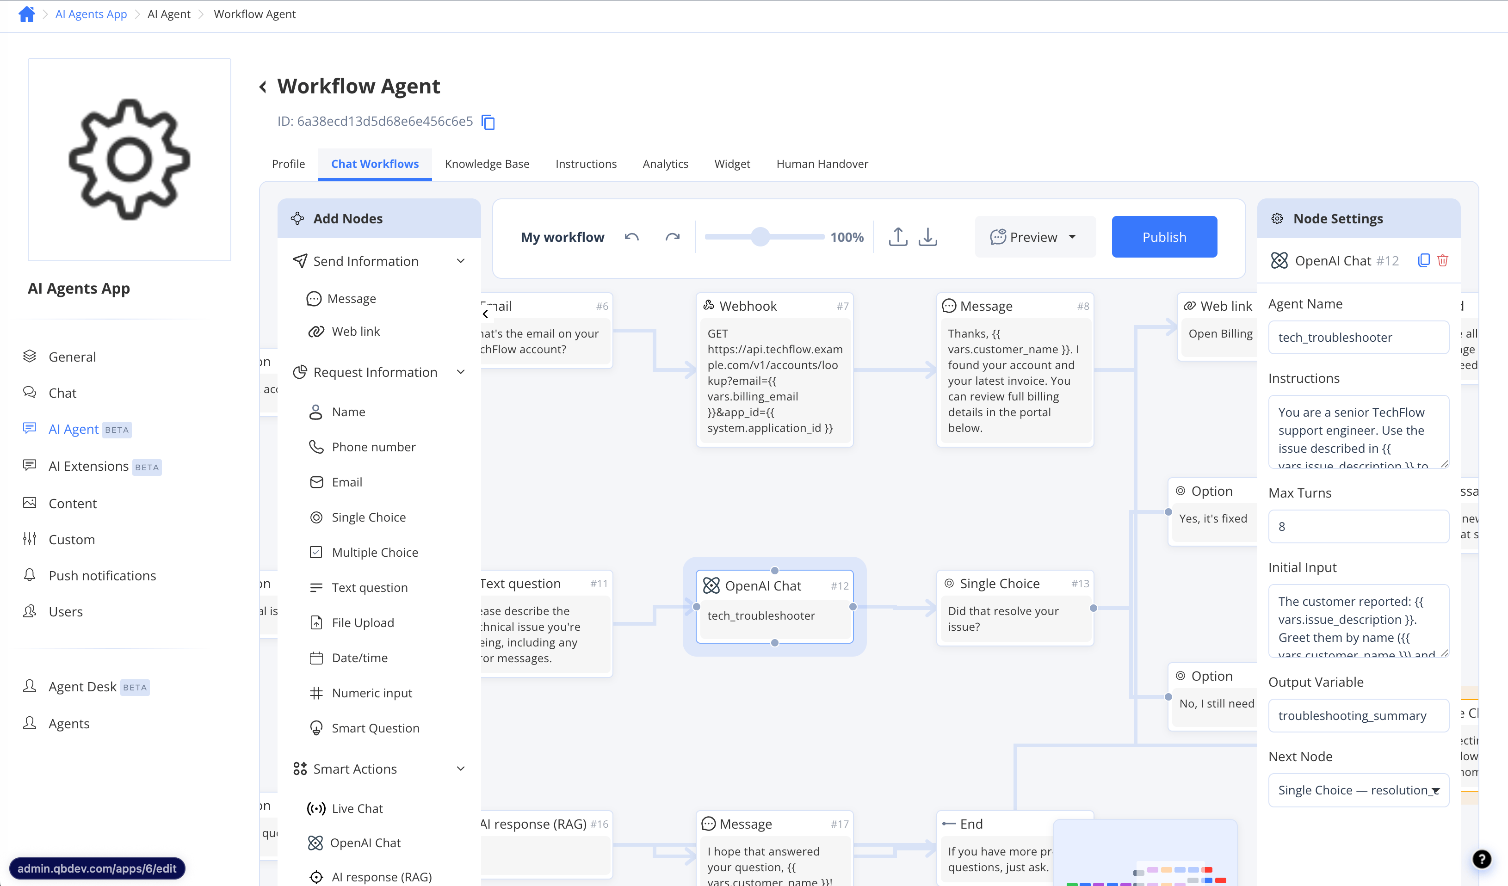Add a Numeric input node
Screen dimensions: 1508x886
(x=361, y=693)
